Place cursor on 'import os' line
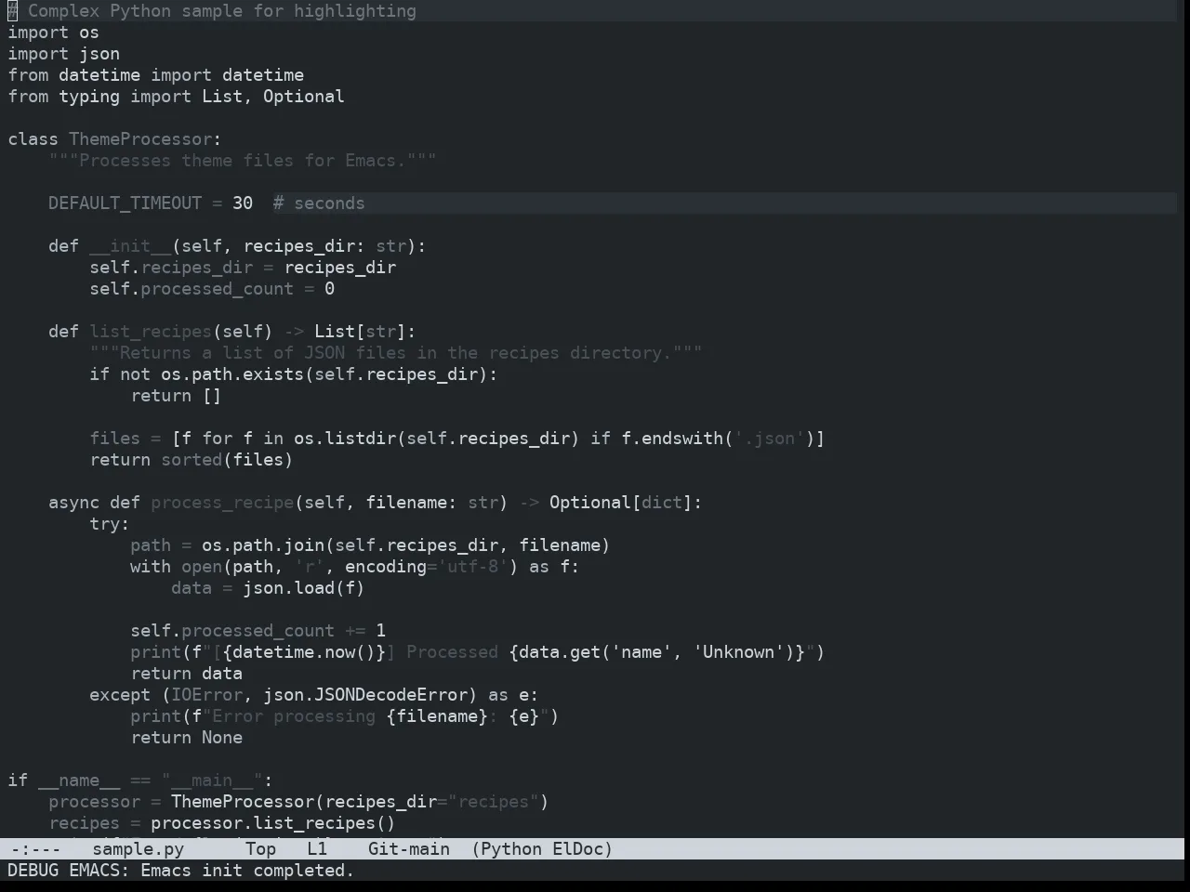1190x892 pixels. pyautogui.click(x=53, y=33)
